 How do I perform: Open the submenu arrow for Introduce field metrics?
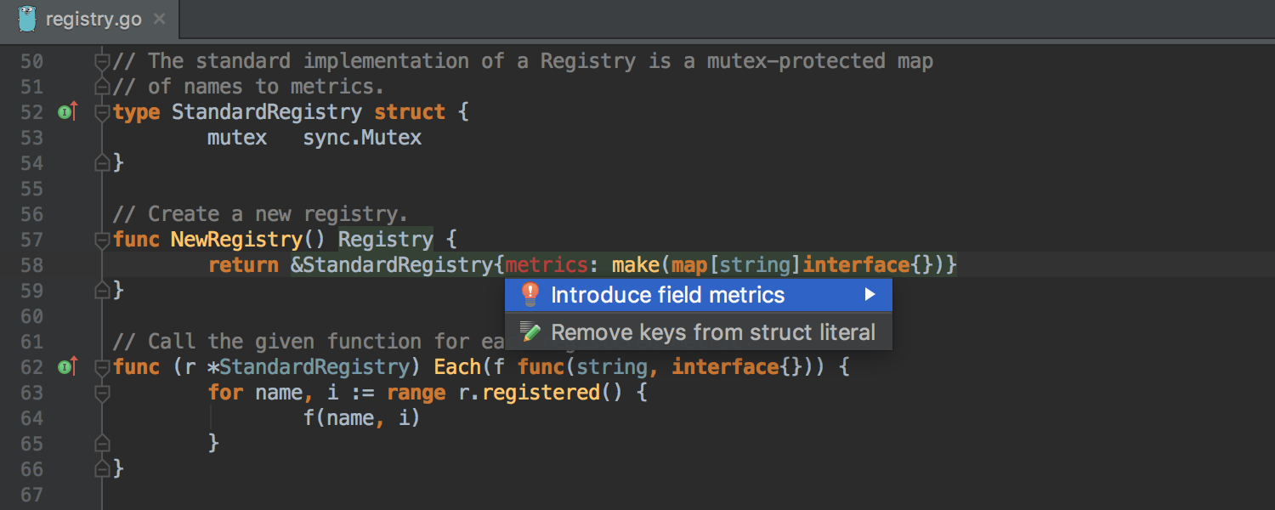tap(870, 295)
